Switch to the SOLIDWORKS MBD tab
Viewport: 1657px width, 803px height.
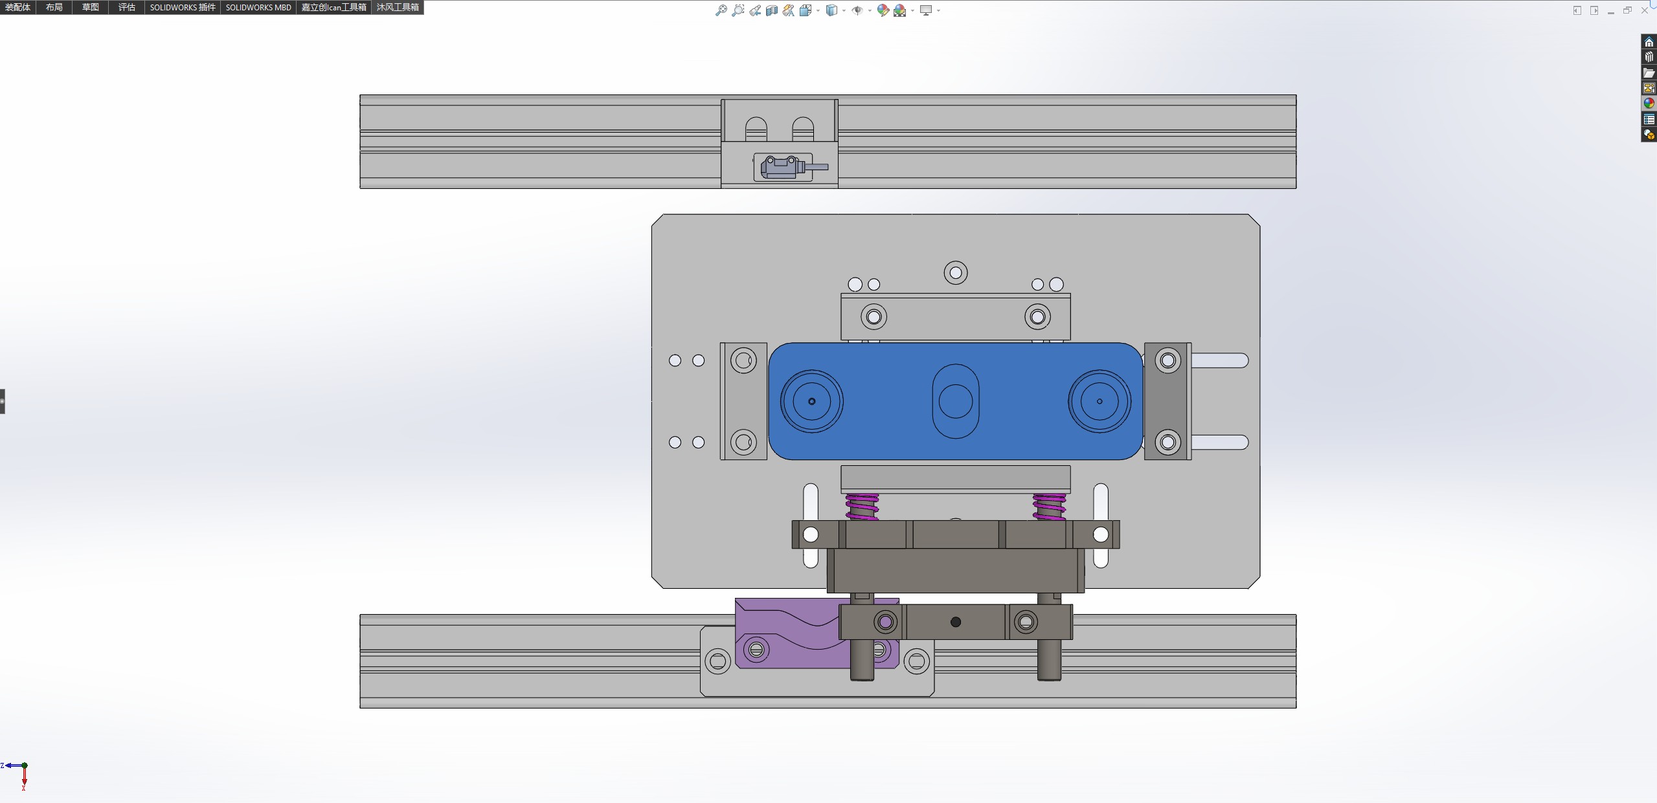tap(258, 7)
